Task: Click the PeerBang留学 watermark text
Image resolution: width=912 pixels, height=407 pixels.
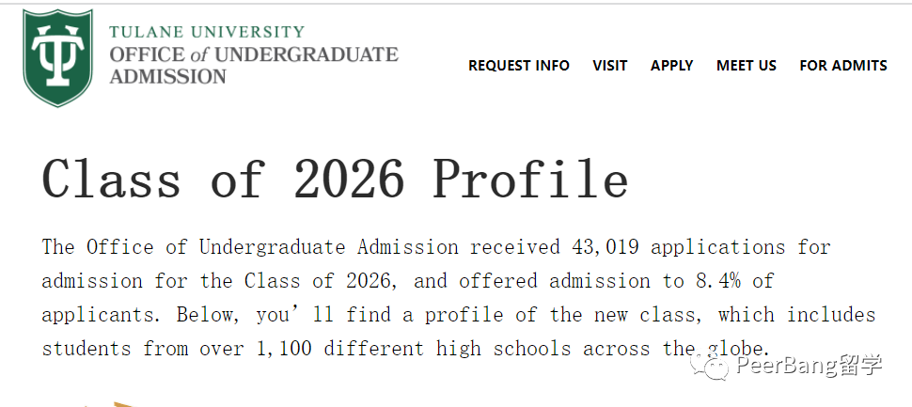Action: pyautogui.click(x=809, y=366)
